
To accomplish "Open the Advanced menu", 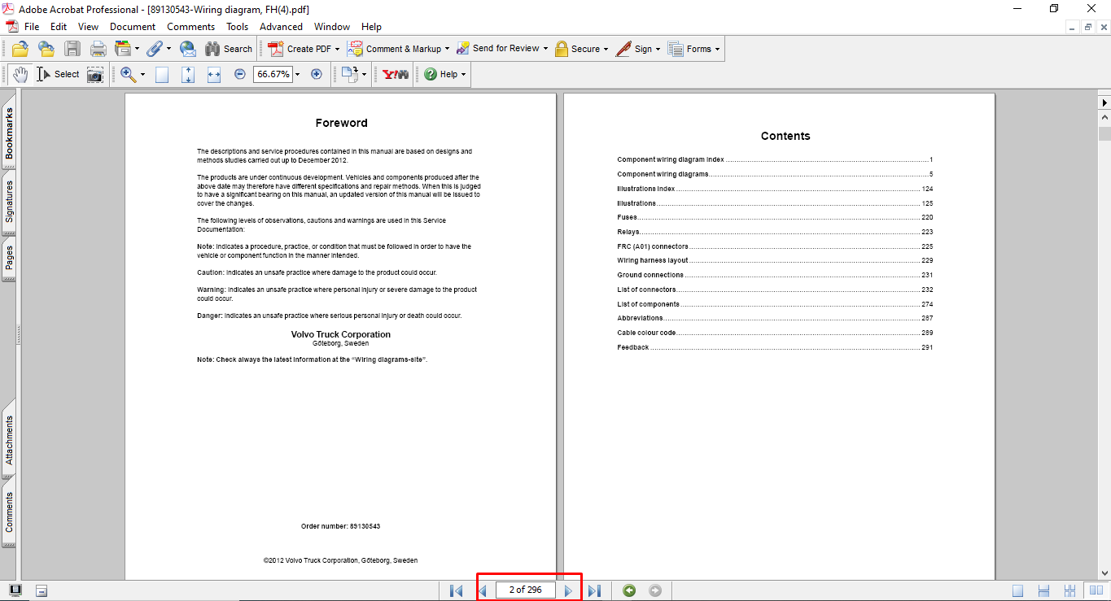I will pyautogui.click(x=281, y=27).
